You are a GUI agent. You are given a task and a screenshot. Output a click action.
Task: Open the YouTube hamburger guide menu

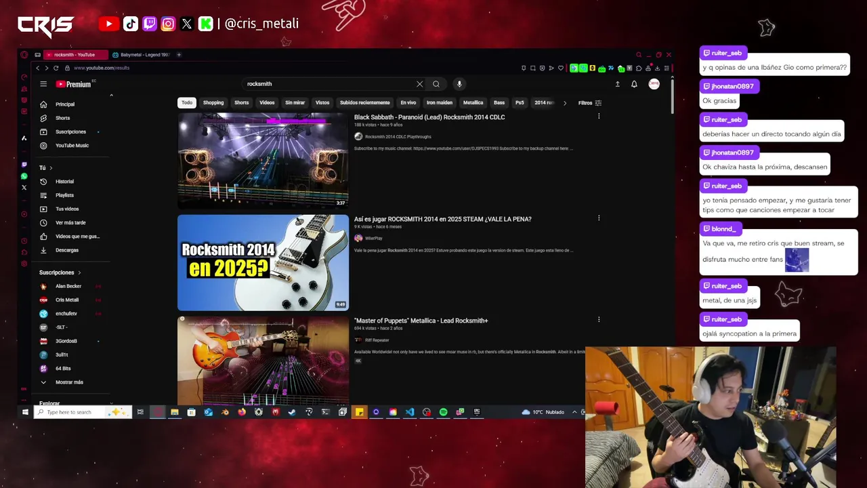click(x=43, y=84)
